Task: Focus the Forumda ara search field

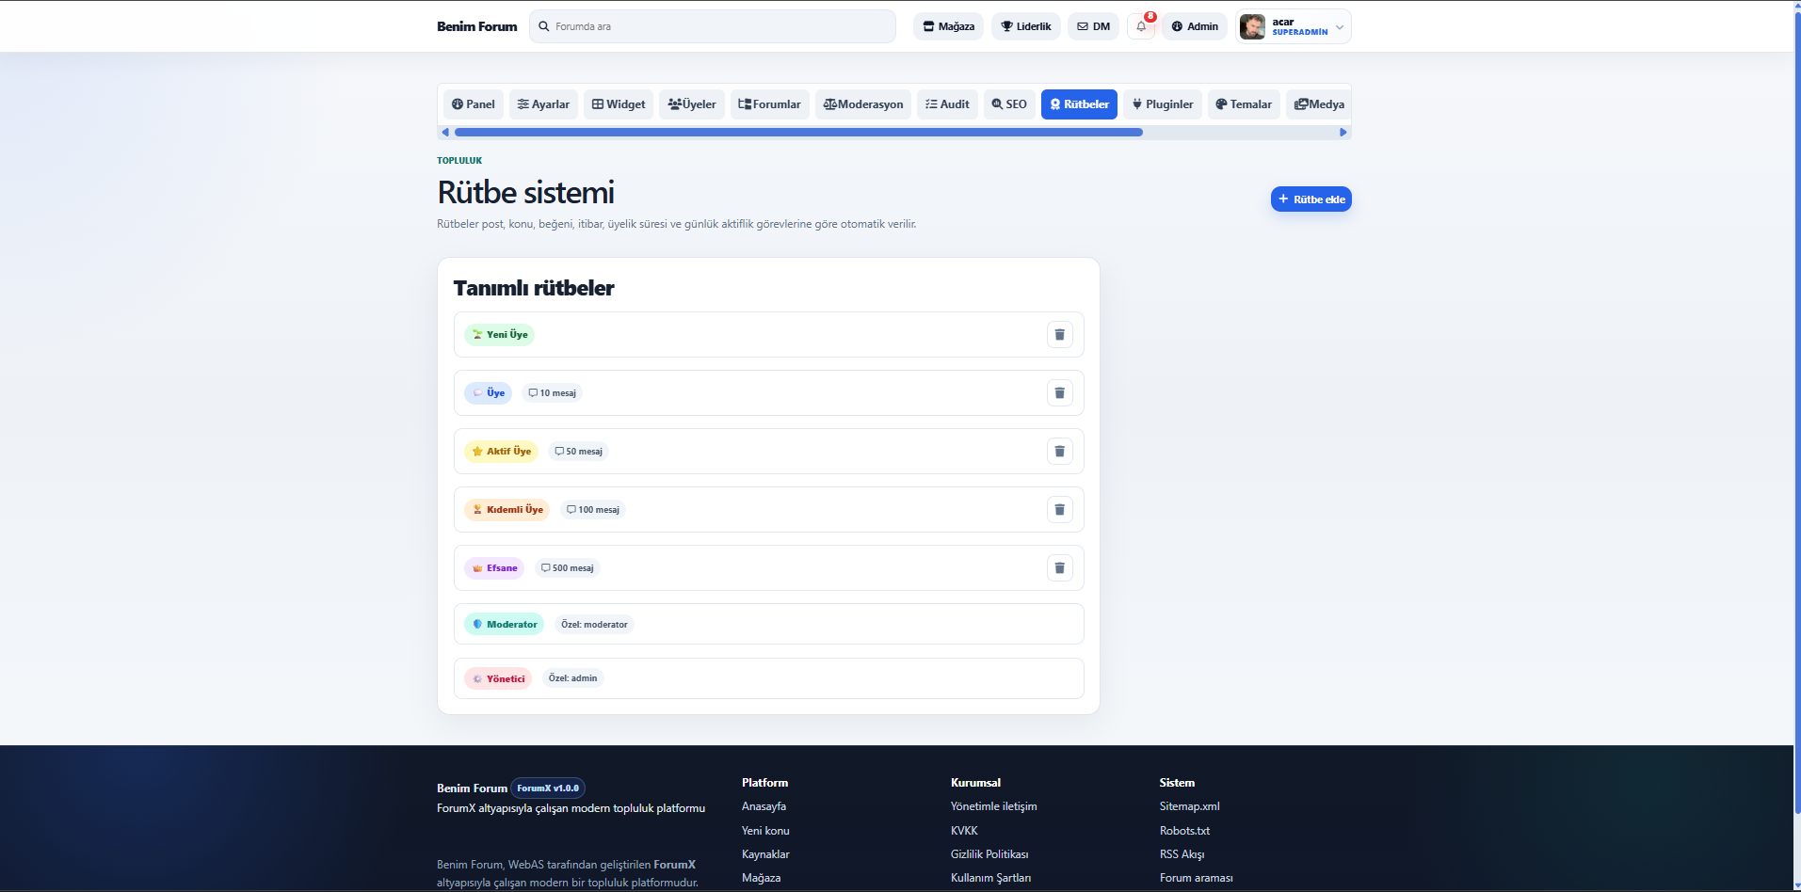Action: [712, 26]
